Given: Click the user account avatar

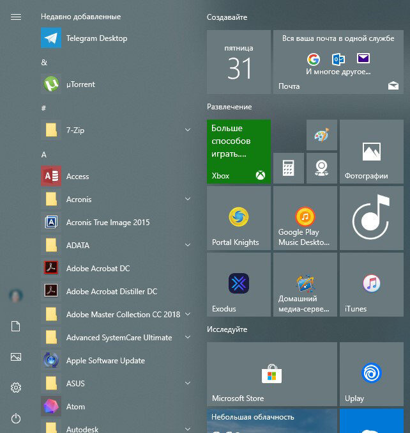Looking at the screenshot, I should (16, 295).
